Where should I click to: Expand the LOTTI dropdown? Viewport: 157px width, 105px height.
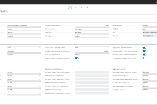40,48
